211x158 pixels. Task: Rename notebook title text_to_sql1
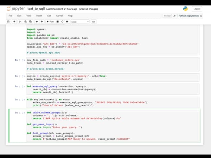[x=36, y=9]
